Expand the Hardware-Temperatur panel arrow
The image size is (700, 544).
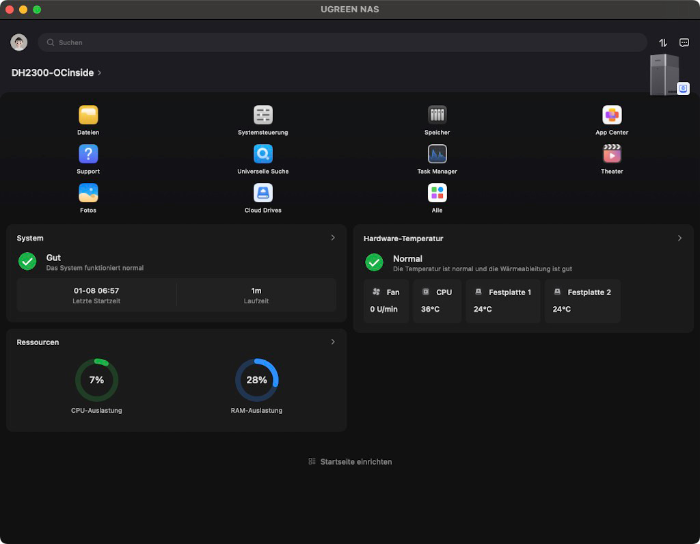679,238
